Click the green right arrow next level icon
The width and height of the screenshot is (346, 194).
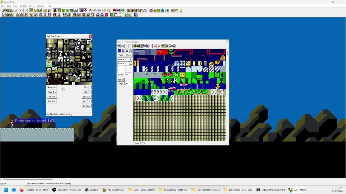pyautogui.click(x=130, y=15)
